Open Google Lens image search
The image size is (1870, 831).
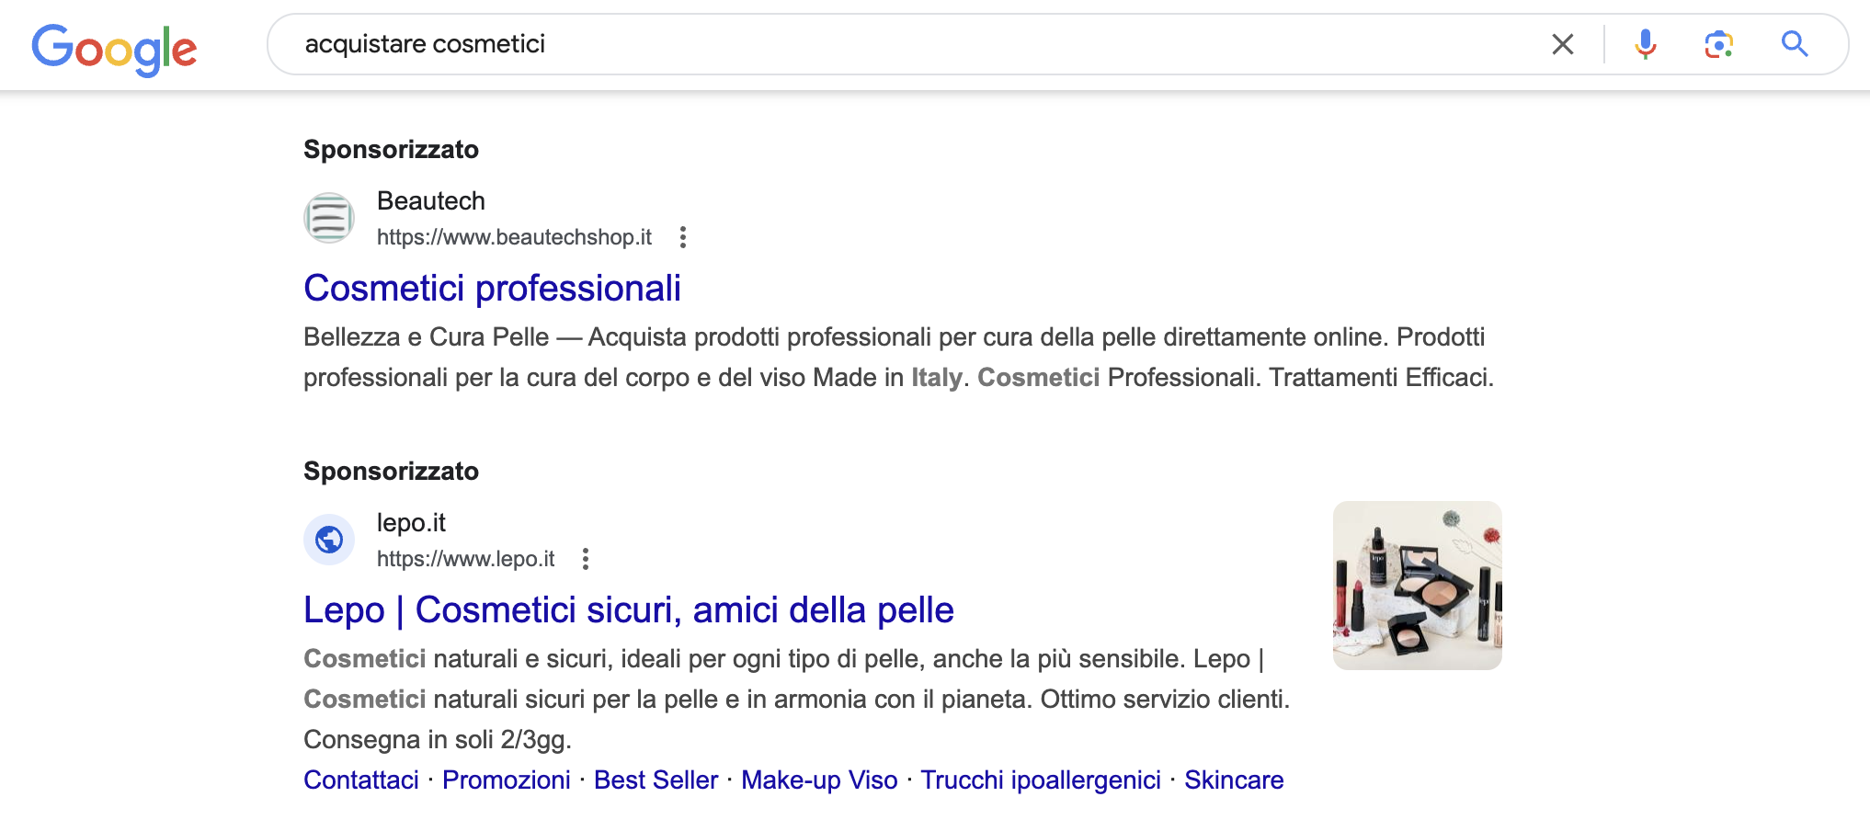pos(1718,44)
